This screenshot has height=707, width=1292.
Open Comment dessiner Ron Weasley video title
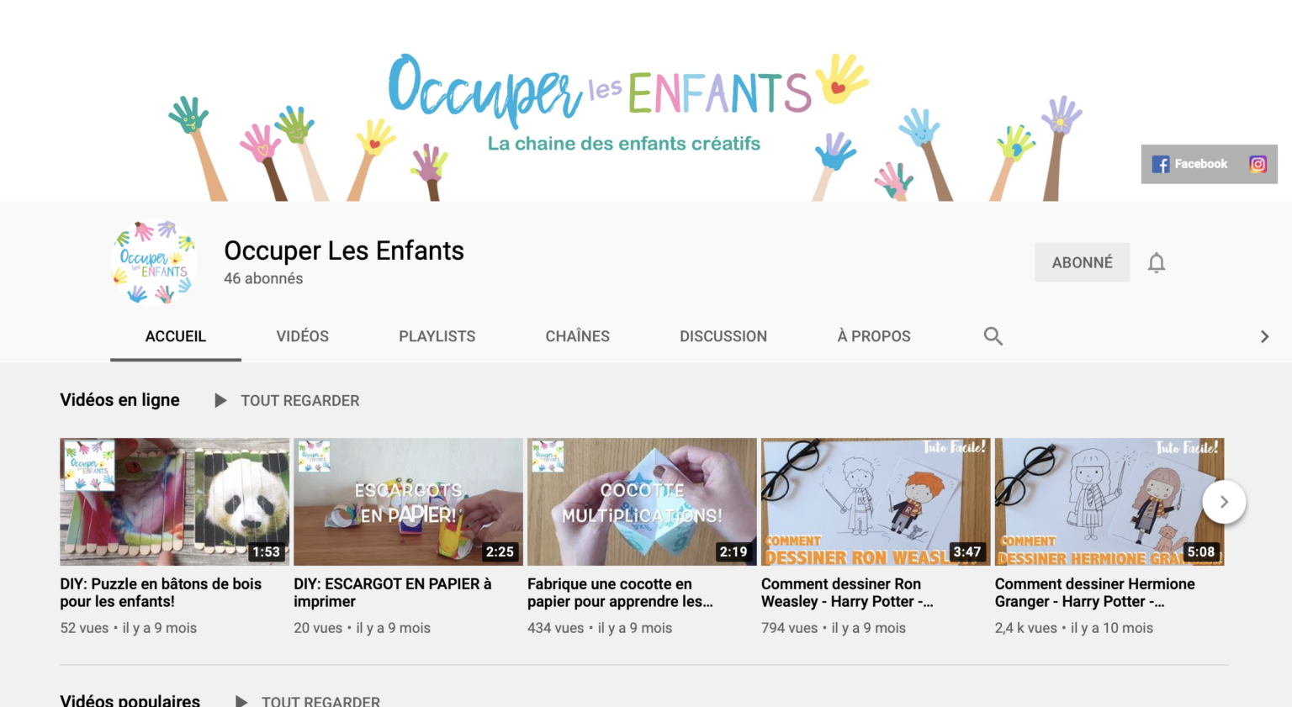tap(847, 593)
